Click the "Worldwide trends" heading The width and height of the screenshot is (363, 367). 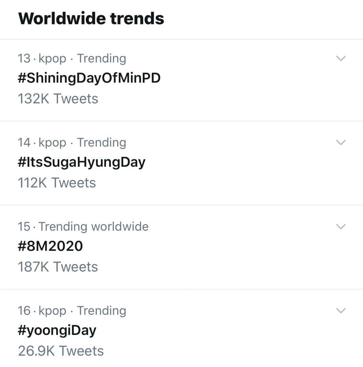[91, 18]
